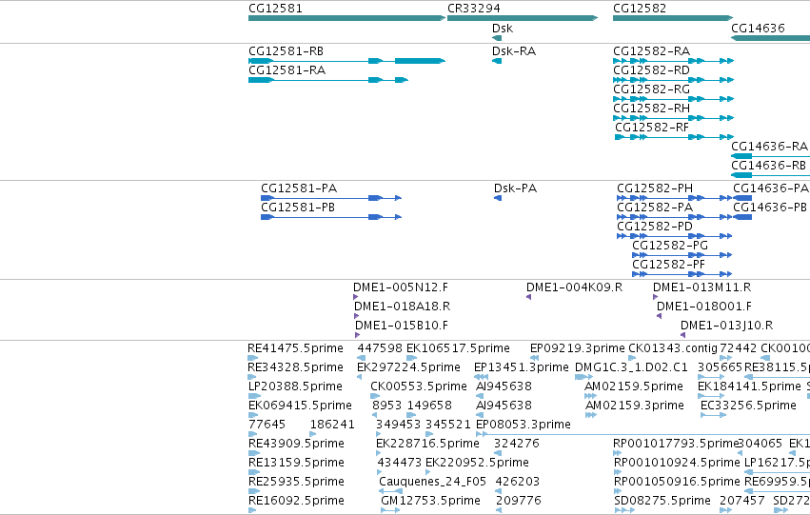Open transcript CG12581-RB
The height and width of the screenshot is (515, 810).
[346, 61]
